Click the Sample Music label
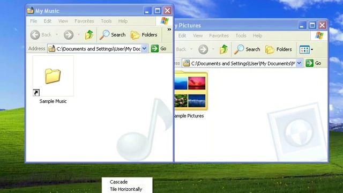 (53, 101)
